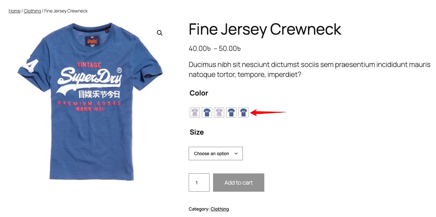Click the Fine Jersey Crewneck breadcrumb text
This screenshot has height=217, width=436.
pos(66,11)
